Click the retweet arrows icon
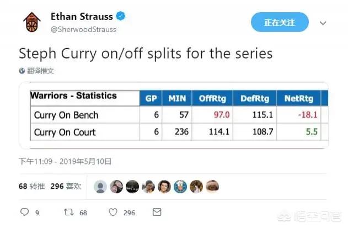The height and width of the screenshot is (228, 348). (x=68, y=212)
